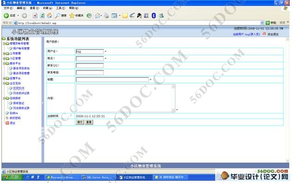Screen dimensions: 292x183
Task: Click the bird-shaped toolbar icon
Action: [132, 16]
